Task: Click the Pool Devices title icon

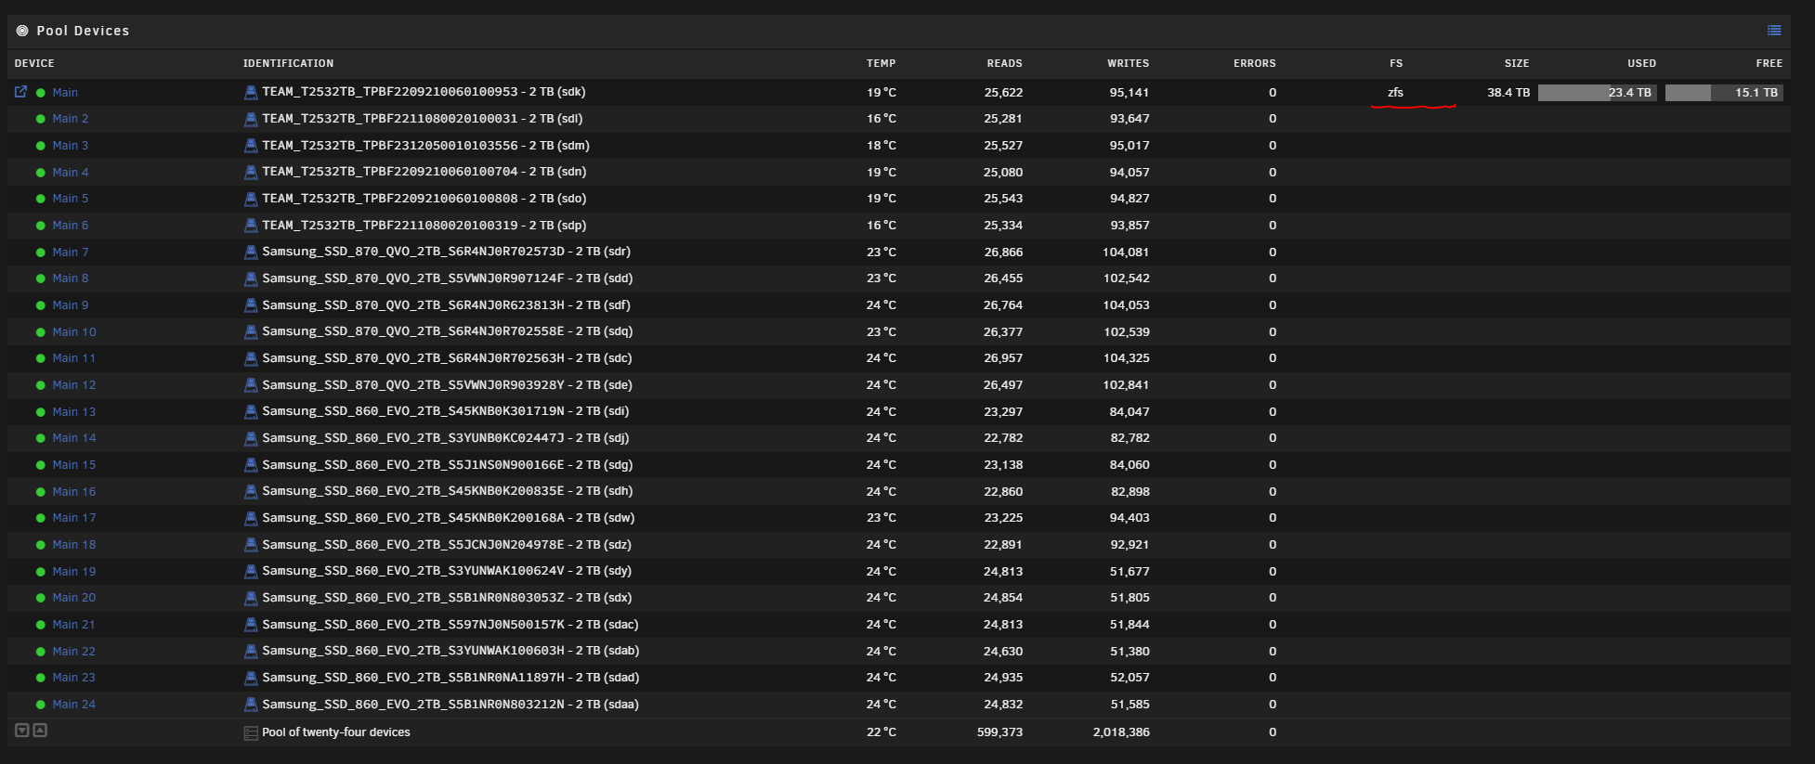Action: (22, 31)
